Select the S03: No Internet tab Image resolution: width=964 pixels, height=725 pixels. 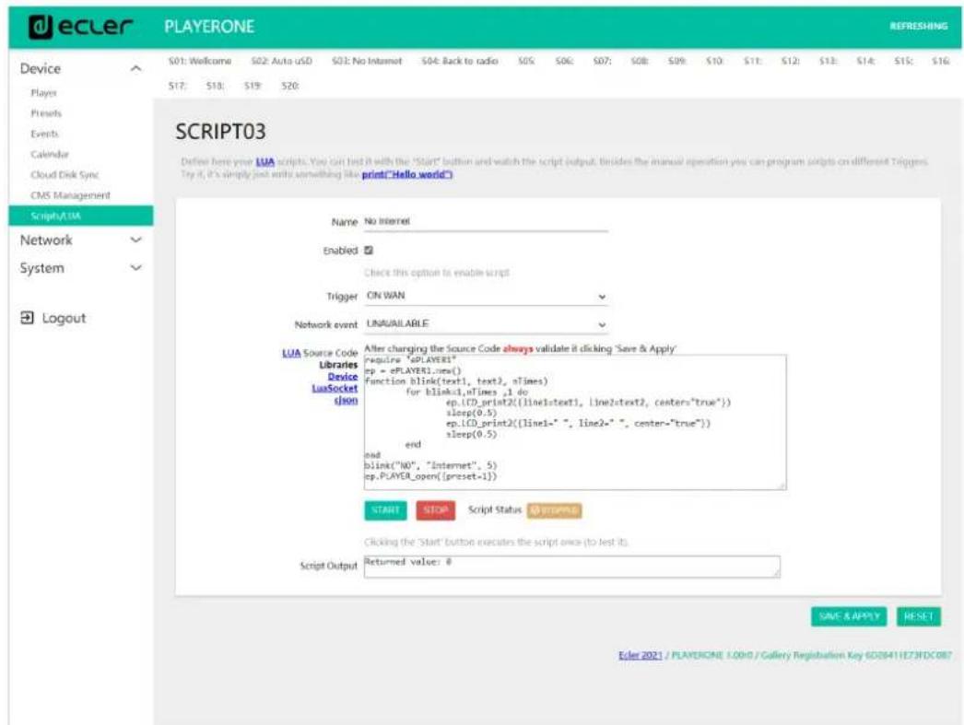367,61
